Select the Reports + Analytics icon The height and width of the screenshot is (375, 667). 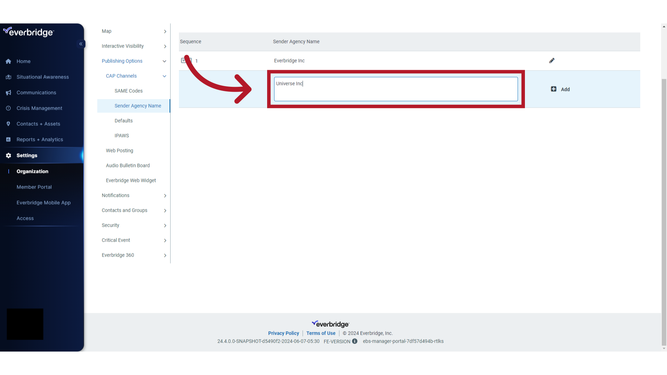pyautogui.click(x=8, y=139)
